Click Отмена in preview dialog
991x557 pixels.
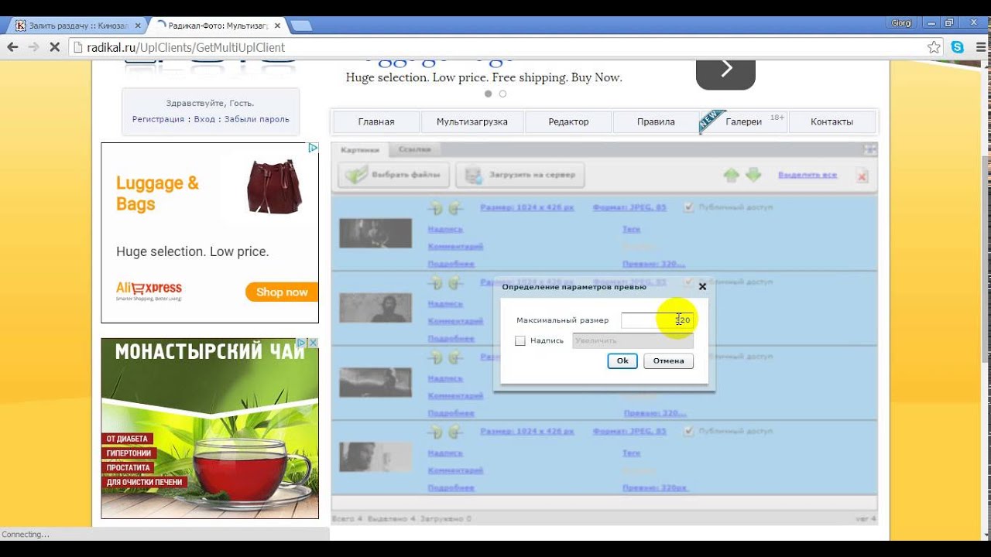point(668,361)
